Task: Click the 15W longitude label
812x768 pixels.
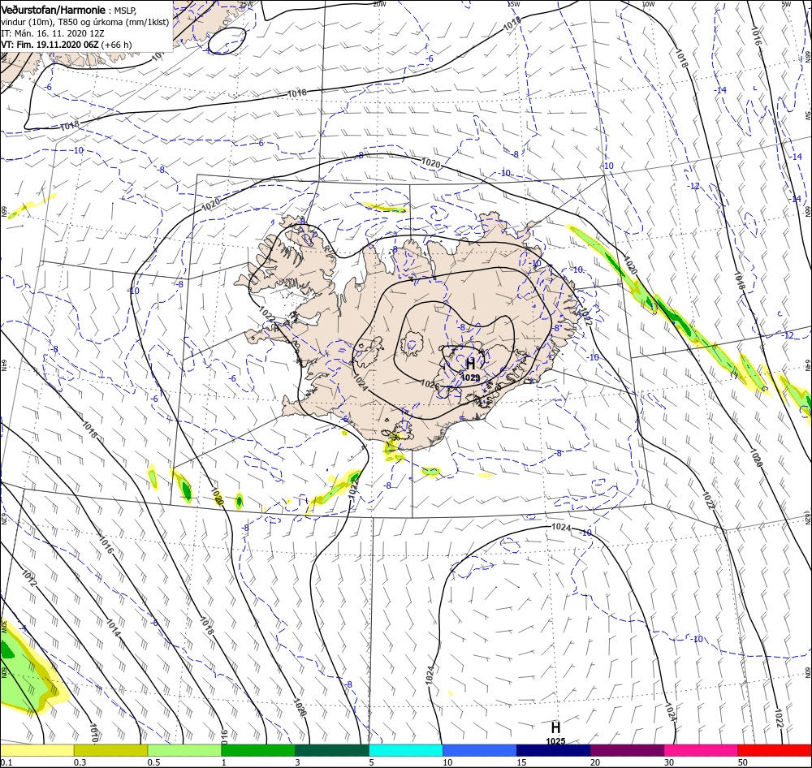Action: coord(513,4)
